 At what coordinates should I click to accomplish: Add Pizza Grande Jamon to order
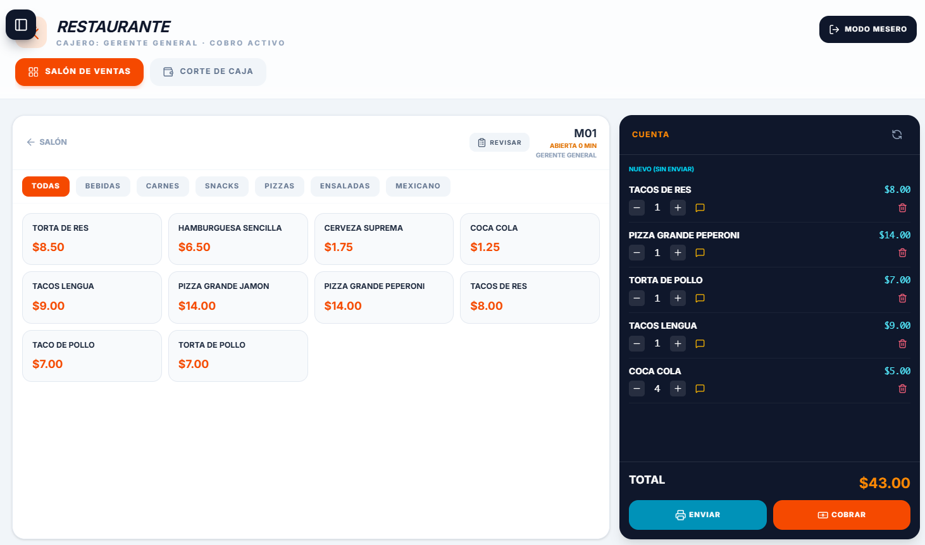pyautogui.click(x=238, y=297)
